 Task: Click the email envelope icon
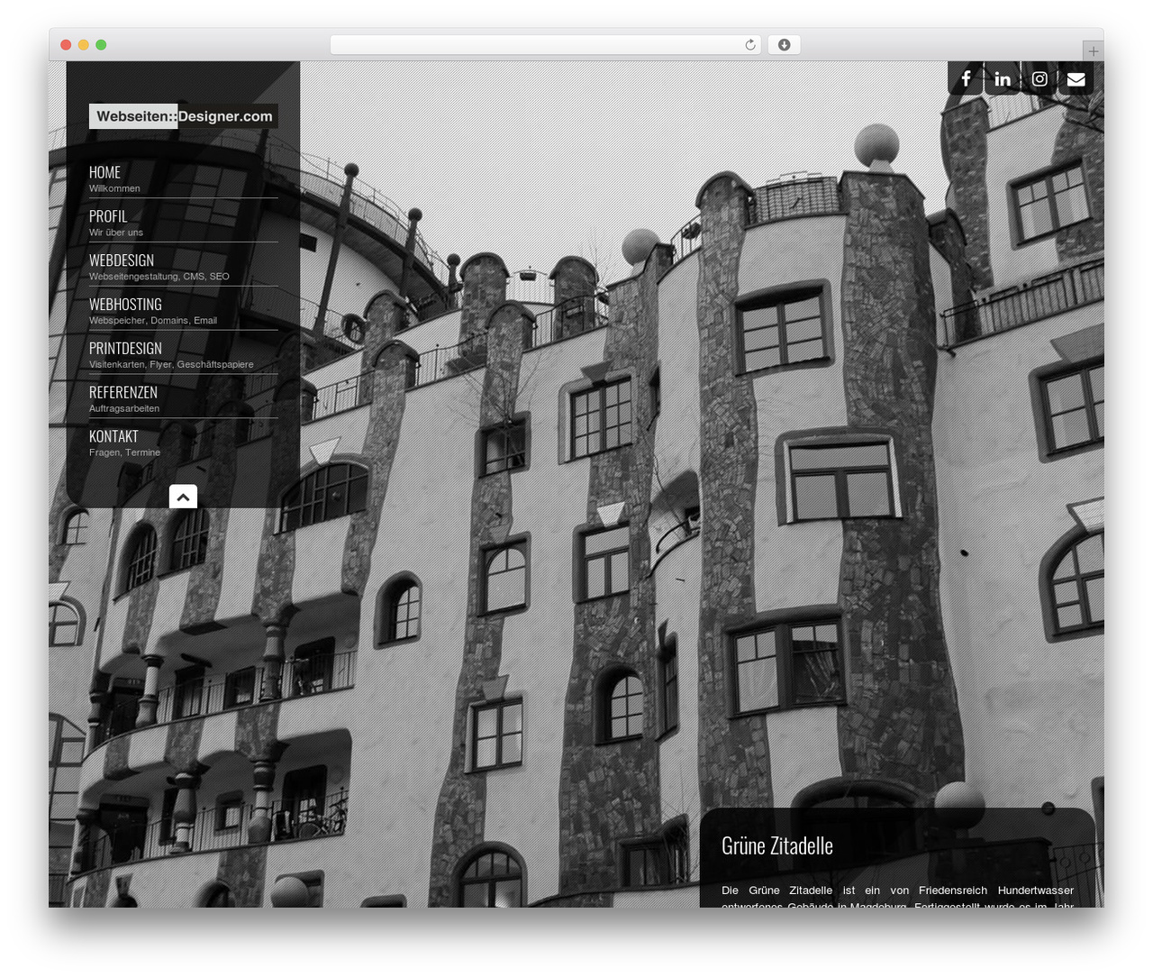pyautogui.click(x=1076, y=78)
